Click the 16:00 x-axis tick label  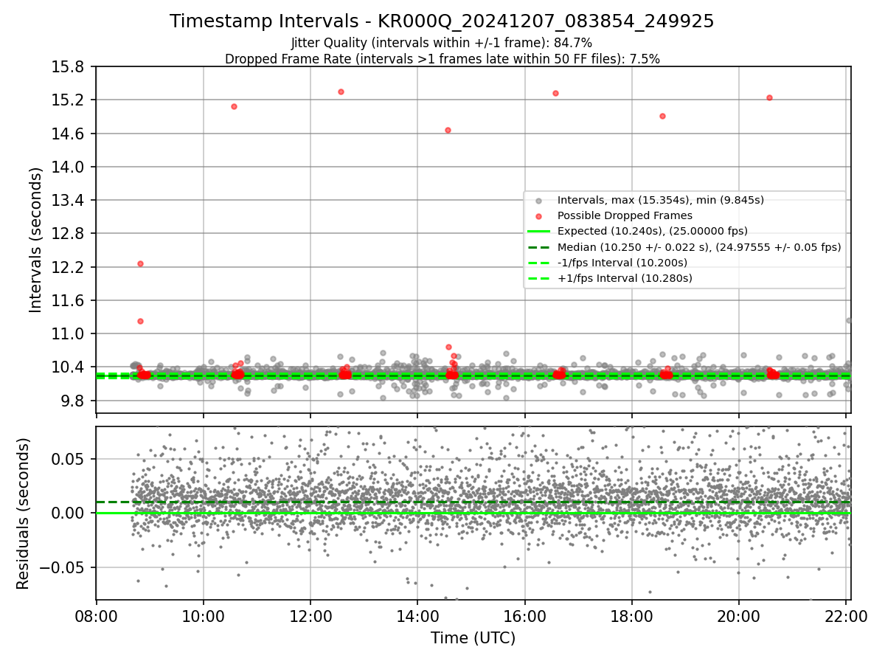point(524,616)
